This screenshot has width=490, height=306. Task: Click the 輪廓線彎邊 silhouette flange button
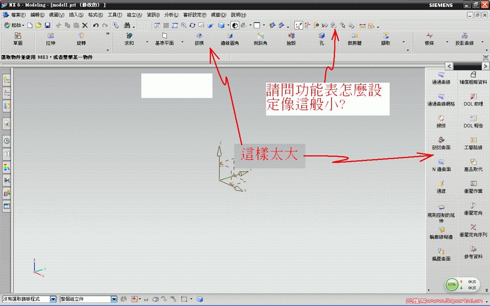pos(441,233)
